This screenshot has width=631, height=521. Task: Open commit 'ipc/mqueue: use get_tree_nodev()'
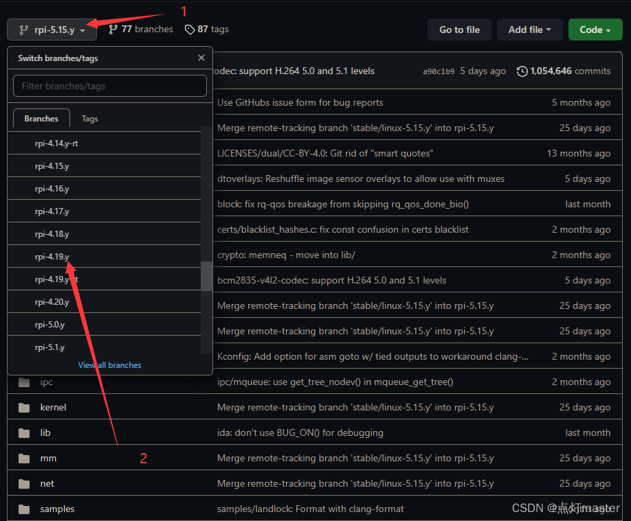pos(335,382)
